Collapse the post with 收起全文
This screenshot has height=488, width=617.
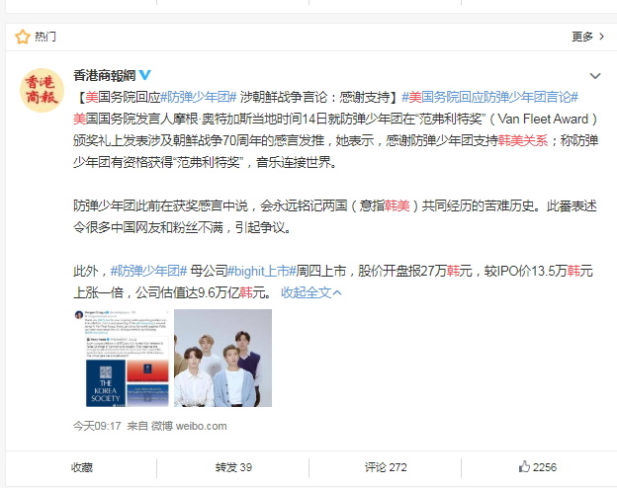click(x=310, y=292)
